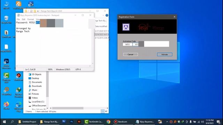This screenshot has height=125, width=223.
Task: Select the main20061 file on desktop
Action: pyautogui.click(x=6, y=48)
